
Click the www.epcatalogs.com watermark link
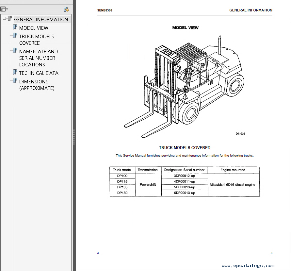pyautogui.click(x=248, y=265)
